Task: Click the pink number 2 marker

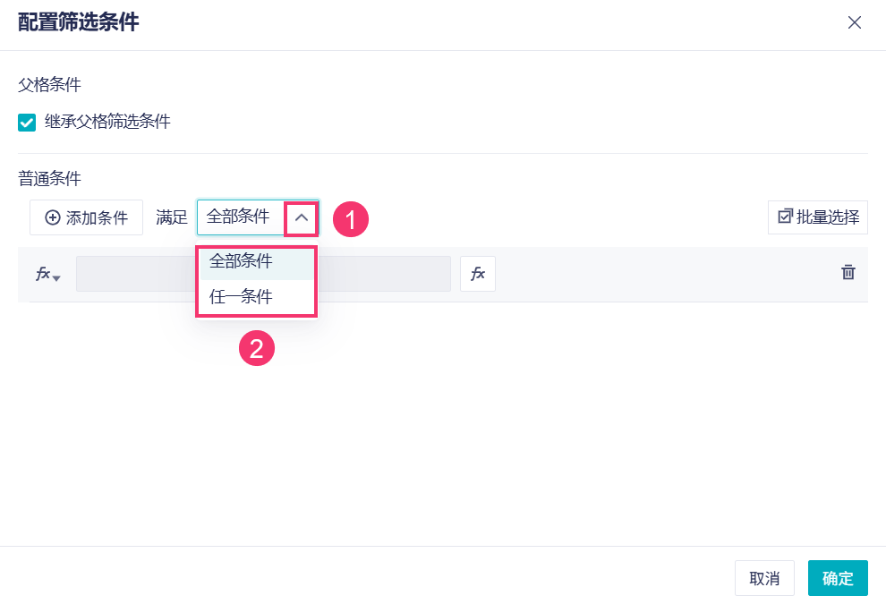Action: (257, 348)
